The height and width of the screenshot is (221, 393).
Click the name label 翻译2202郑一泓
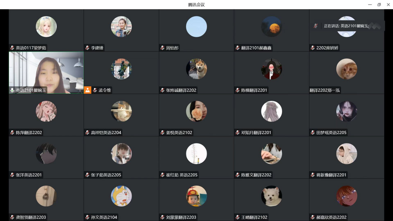325,90
